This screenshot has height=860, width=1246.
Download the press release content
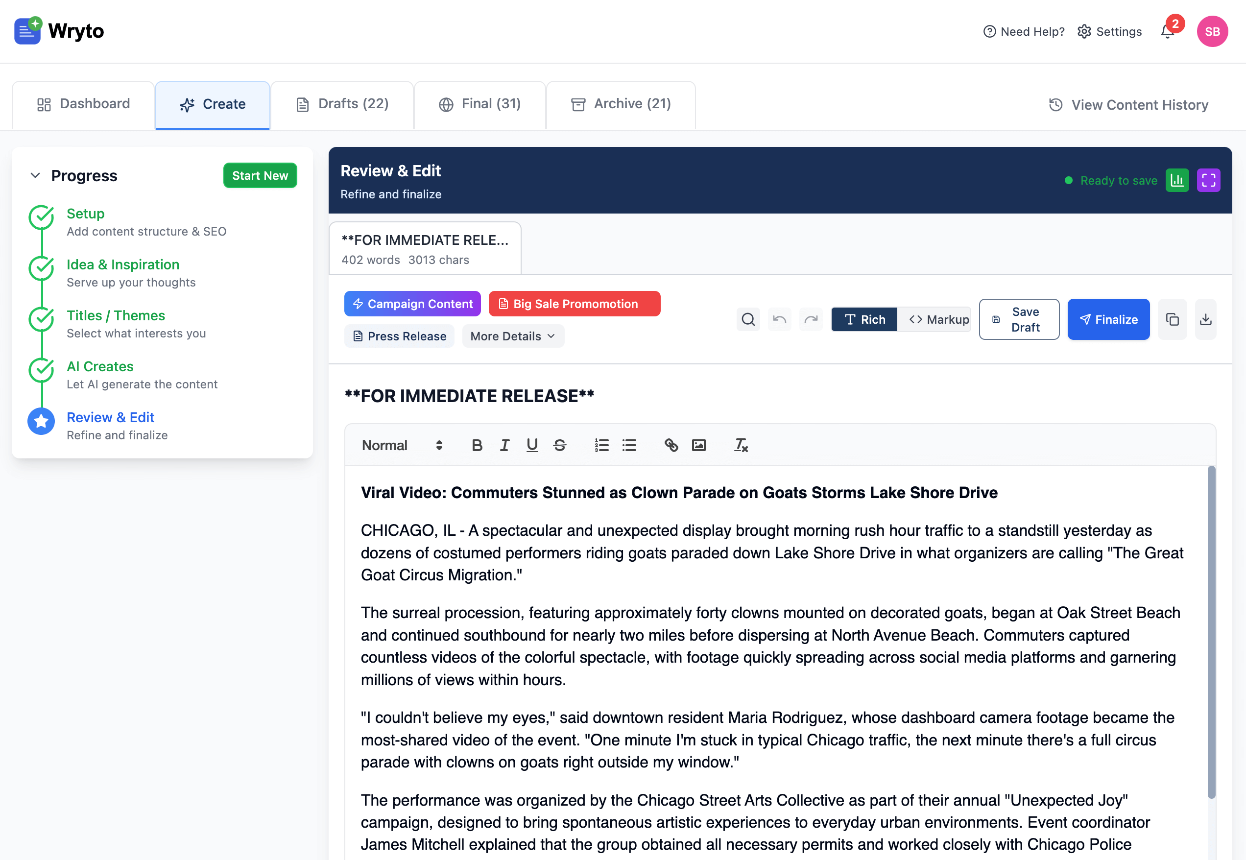1205,319
